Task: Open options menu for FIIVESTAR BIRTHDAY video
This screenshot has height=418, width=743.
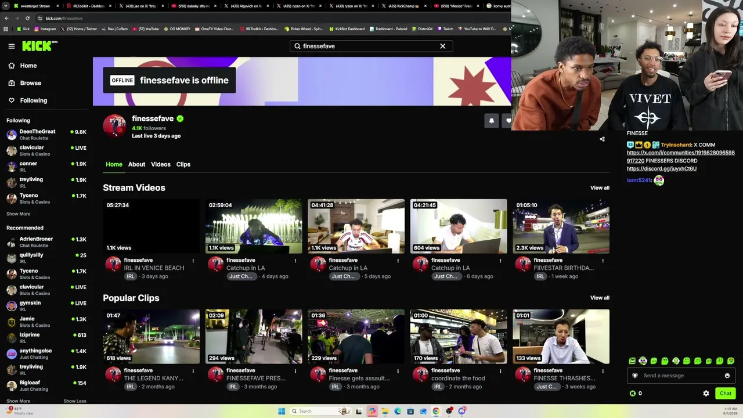Action: click(x=603, y=261)
